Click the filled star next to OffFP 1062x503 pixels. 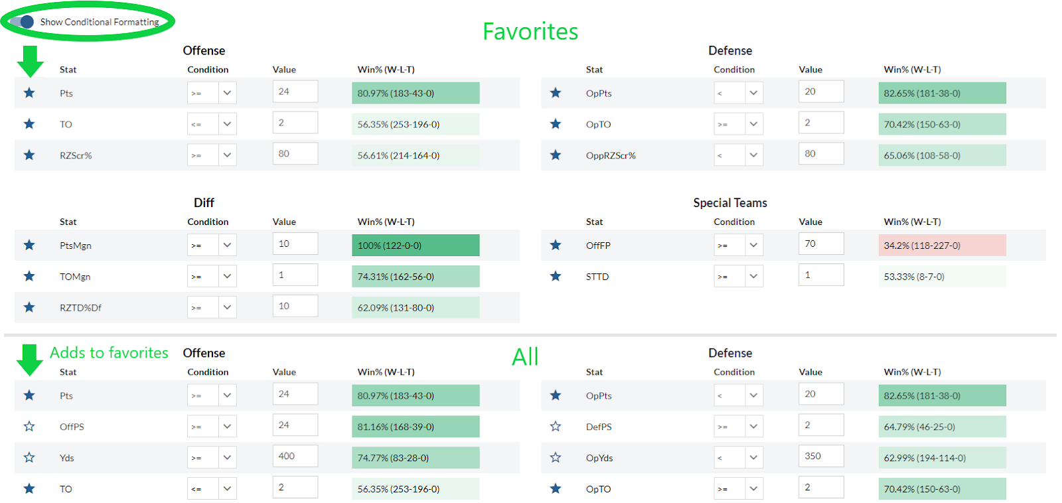(556, 245)
